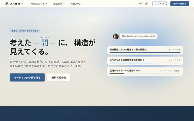Expand the 製品紹介 dropdown menu
The width and height of the screenshot is (194, 121).
tap(59, 4)
